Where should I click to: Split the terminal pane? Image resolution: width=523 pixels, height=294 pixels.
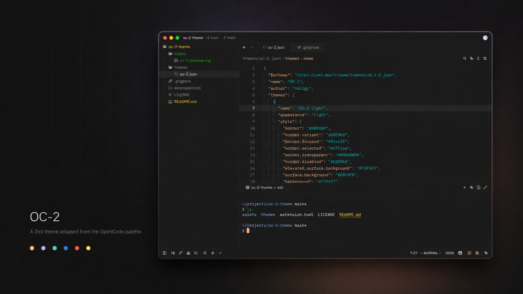478,187
